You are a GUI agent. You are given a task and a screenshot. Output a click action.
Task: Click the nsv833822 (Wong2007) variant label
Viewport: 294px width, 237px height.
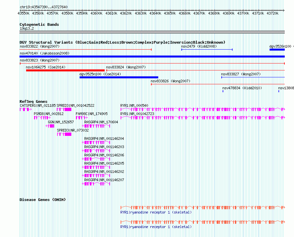pos(40,46)
